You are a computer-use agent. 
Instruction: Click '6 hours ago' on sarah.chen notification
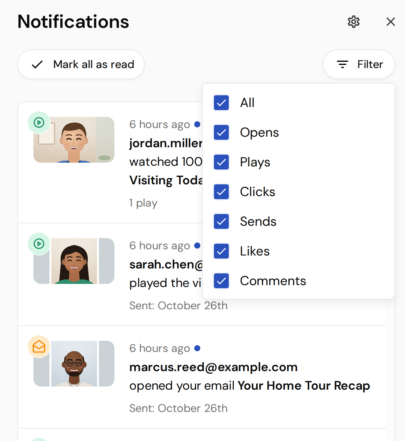click(160, 246)
